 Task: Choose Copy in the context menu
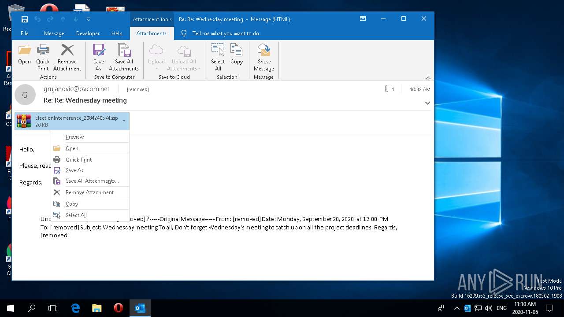tap(90, 204)
